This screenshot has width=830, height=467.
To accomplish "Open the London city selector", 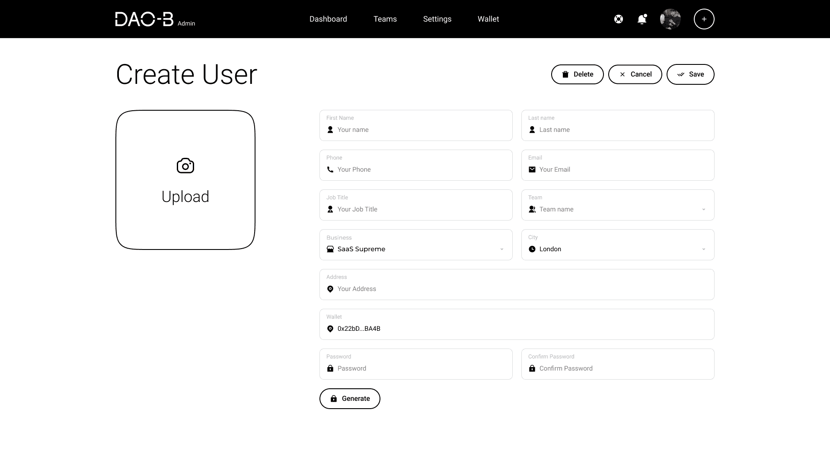I will coord(618,245).
